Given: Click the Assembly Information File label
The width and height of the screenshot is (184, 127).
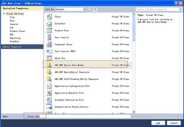Looking at the screenshot, I should tap(69, 100).
